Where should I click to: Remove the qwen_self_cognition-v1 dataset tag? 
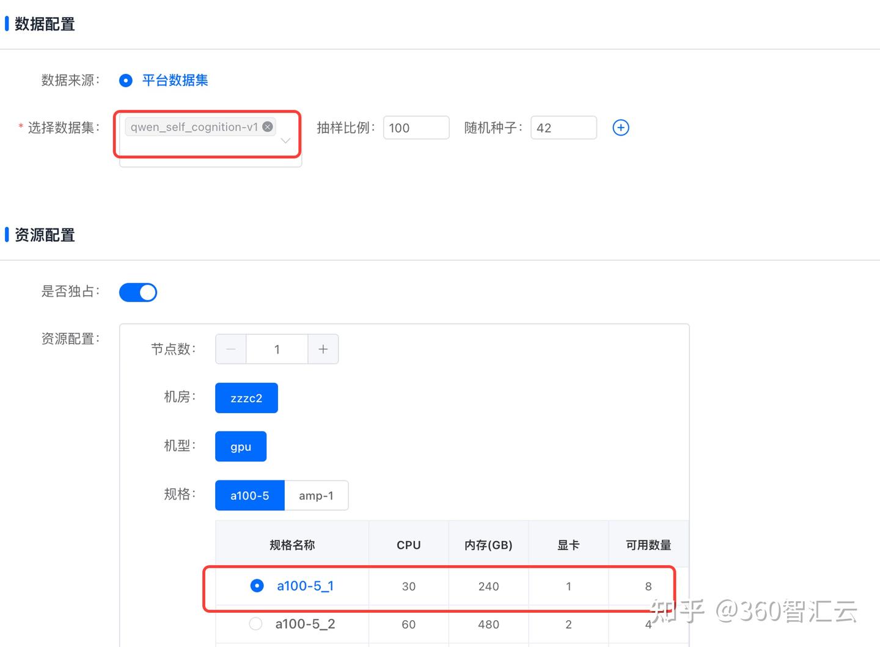click(267, 126)
